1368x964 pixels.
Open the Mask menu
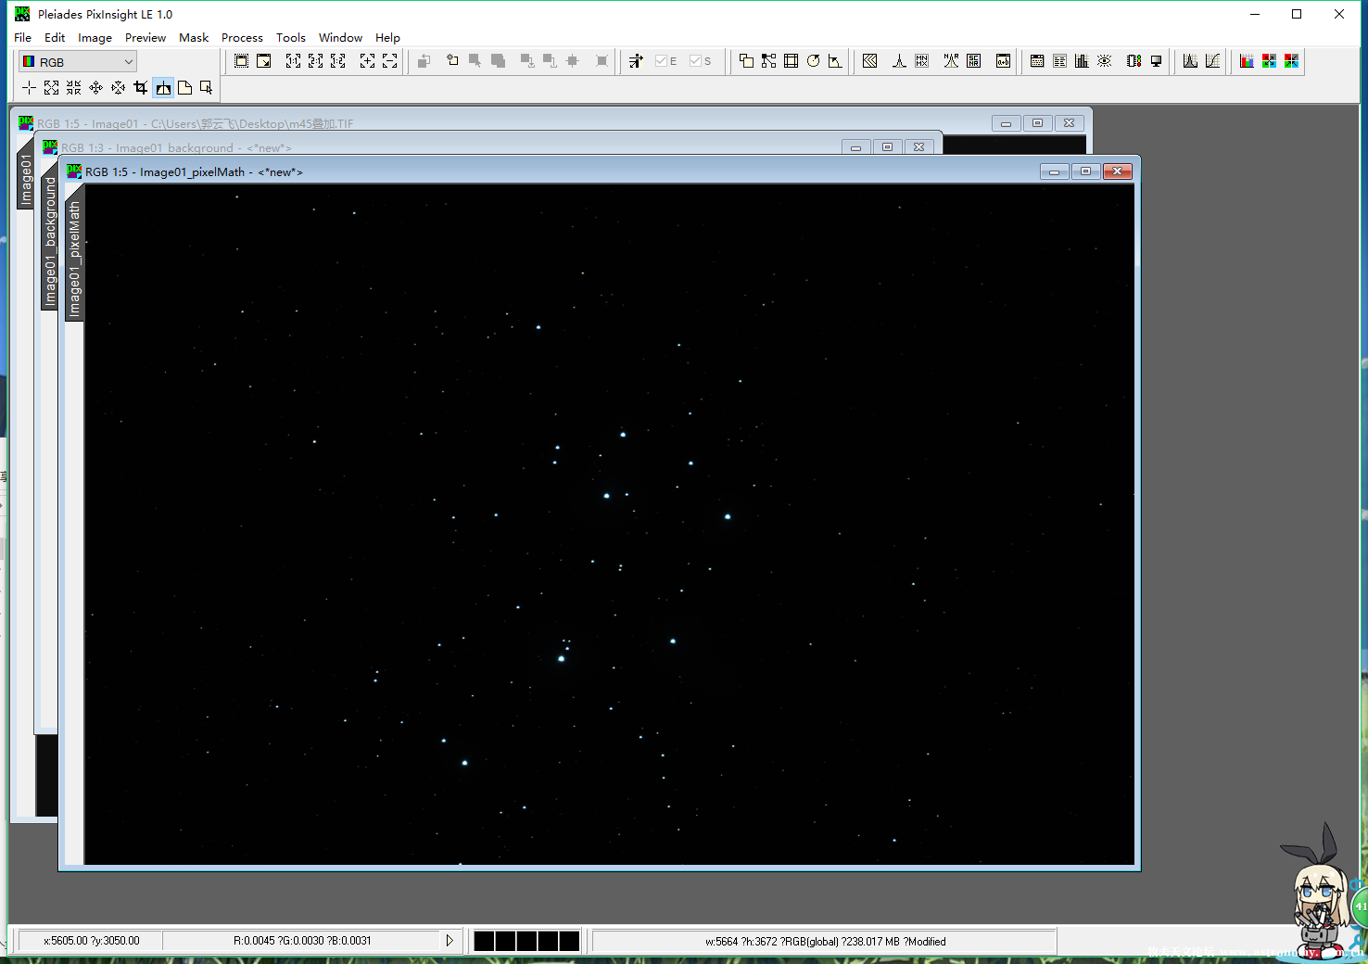(x=194, y=38)
